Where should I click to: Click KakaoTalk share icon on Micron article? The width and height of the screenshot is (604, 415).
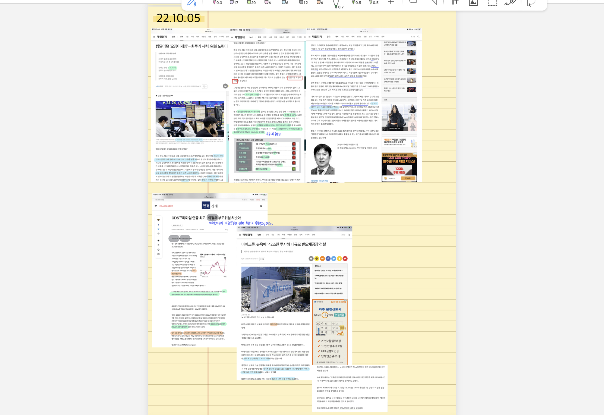pos(317,259)
